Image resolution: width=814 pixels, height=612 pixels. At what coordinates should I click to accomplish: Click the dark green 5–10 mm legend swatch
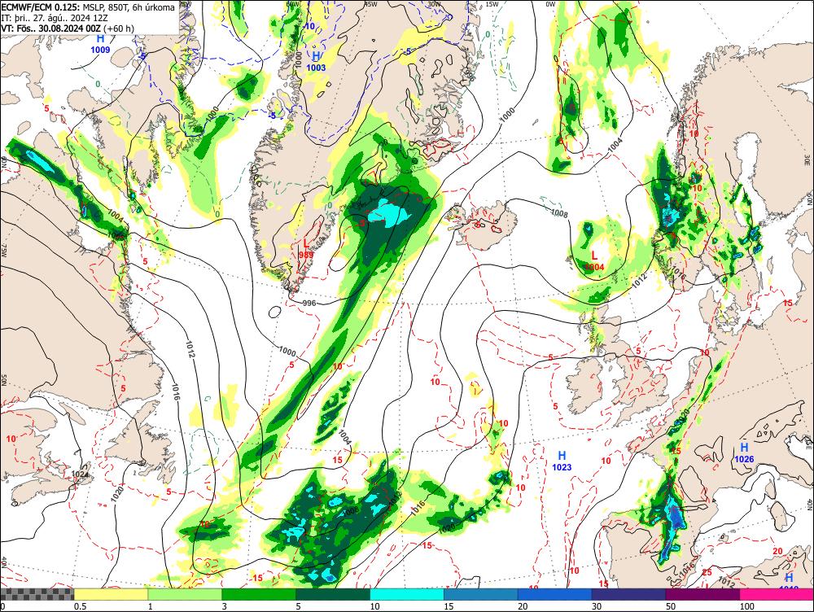(x=333, y=594)
